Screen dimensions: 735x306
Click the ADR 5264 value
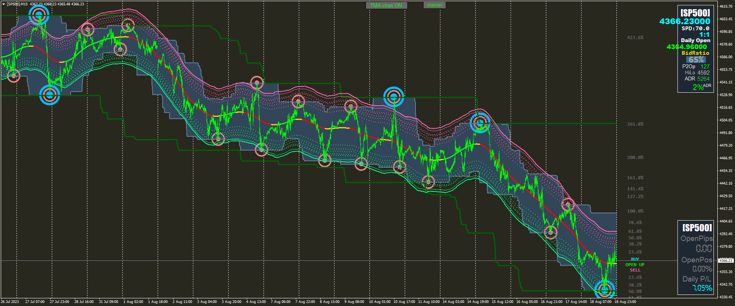pyautogui.click(x=704, y=79)
